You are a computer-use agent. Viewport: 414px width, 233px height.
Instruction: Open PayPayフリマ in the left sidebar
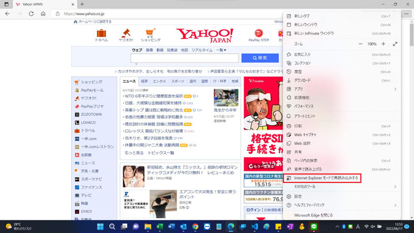pyautogui.click(x=92, y=106)
